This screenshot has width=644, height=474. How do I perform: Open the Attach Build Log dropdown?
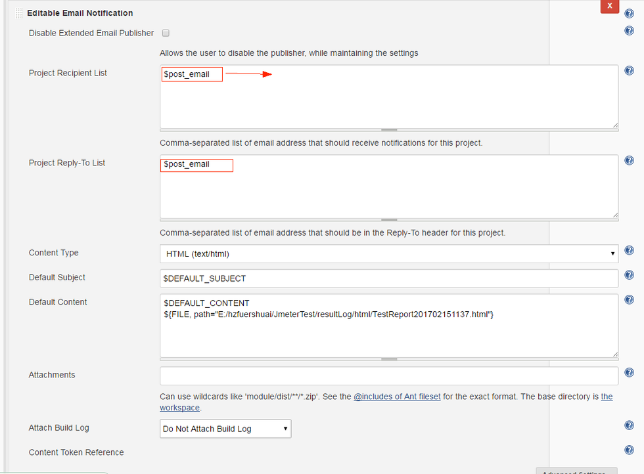click(225, 428)
